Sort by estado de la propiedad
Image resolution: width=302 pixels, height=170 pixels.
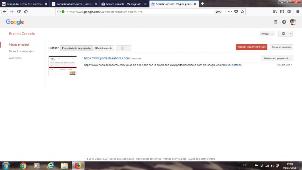pos(77,48)
